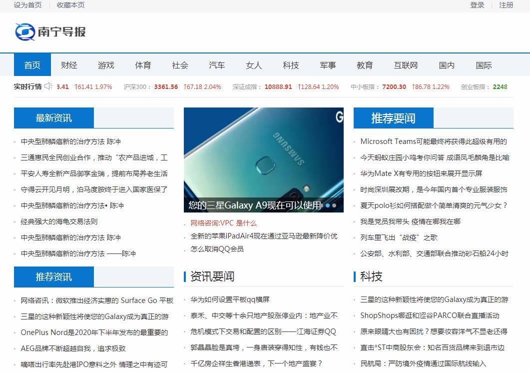The image size is (530, 372).
Task: Select the blue active carousel dot
Action: (328, 205)
